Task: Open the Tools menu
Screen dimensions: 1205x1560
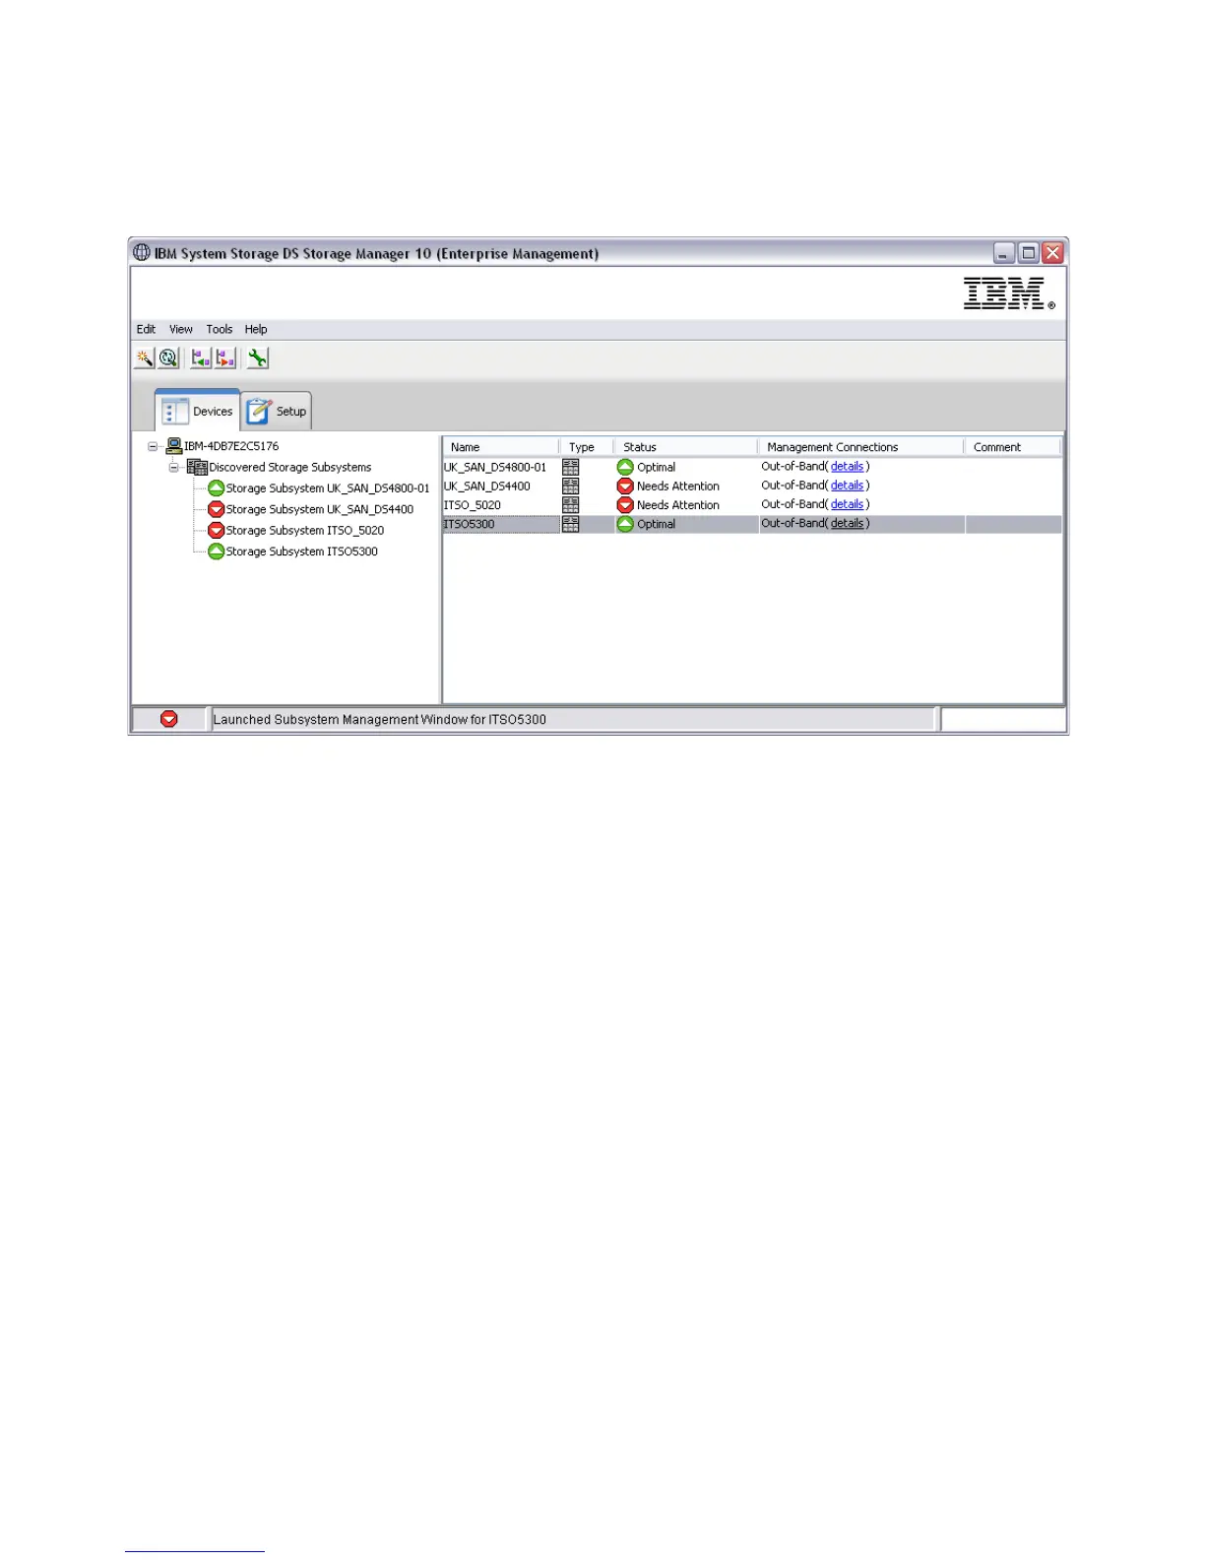Action: pyautogui.click(x=220, y=329)
